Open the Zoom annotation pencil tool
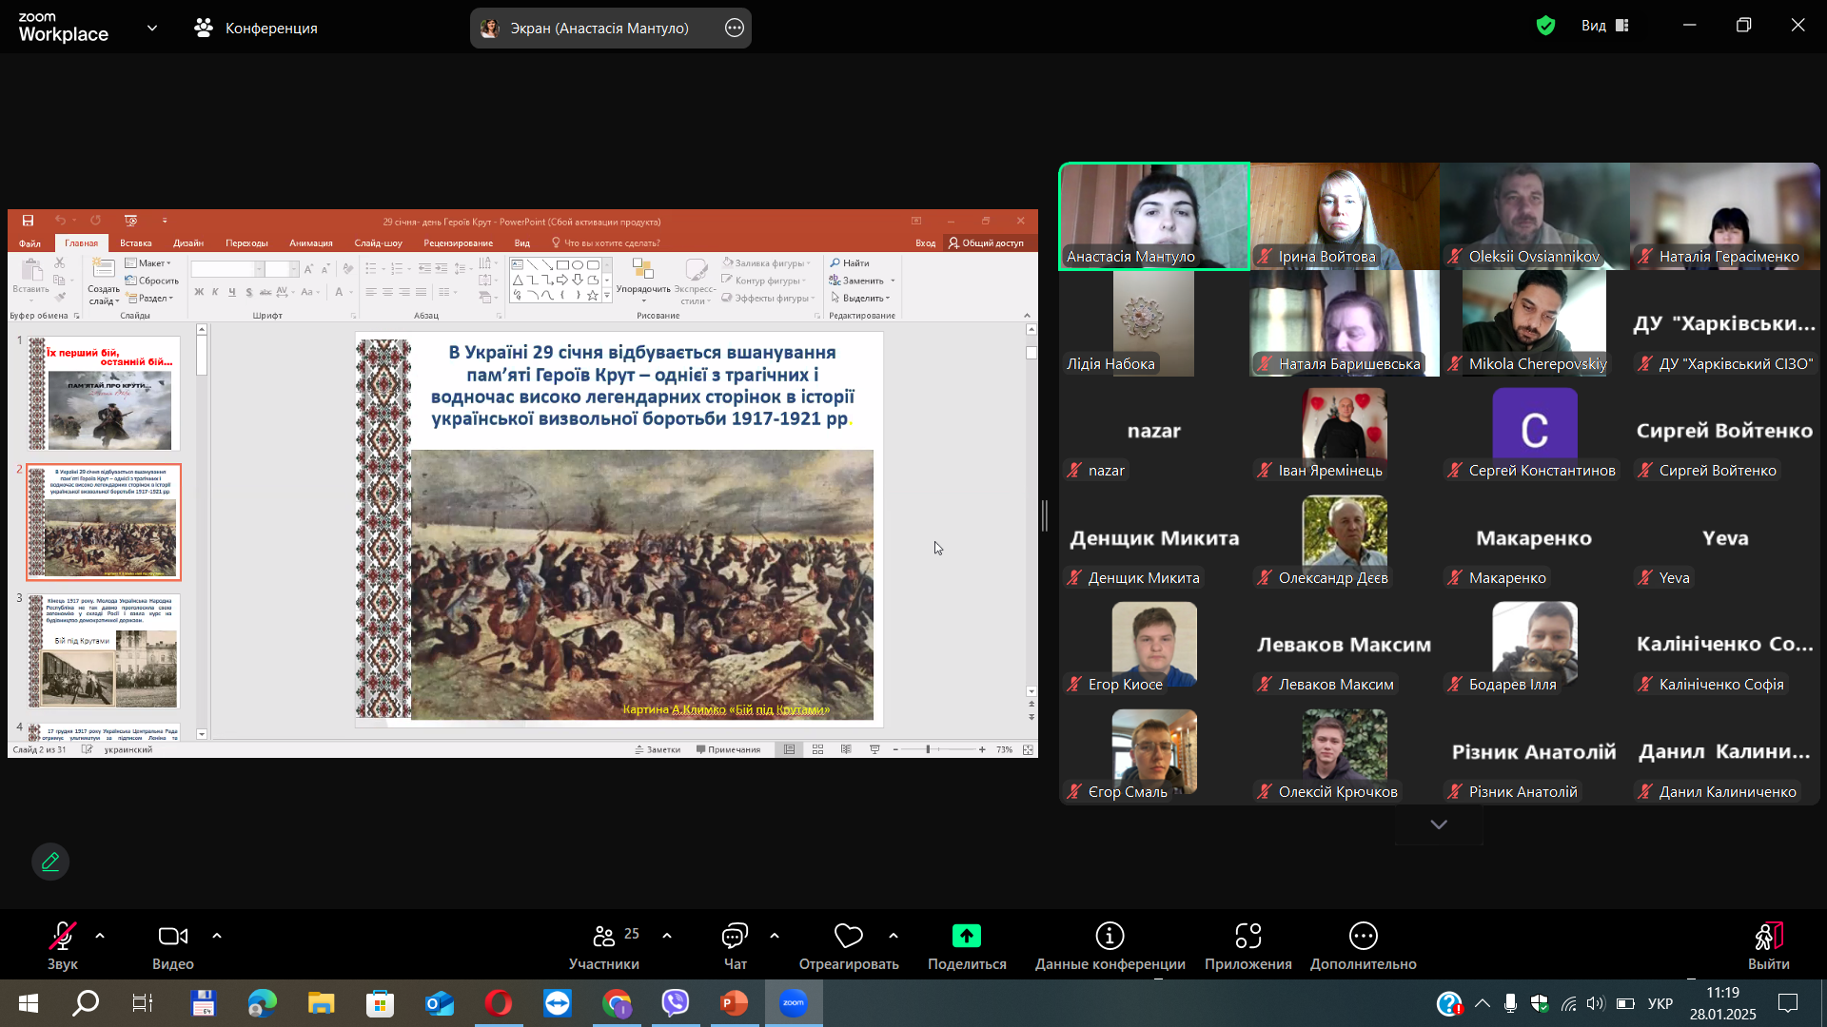Viewport: 1827px width, 1027px height. point(50,862)
